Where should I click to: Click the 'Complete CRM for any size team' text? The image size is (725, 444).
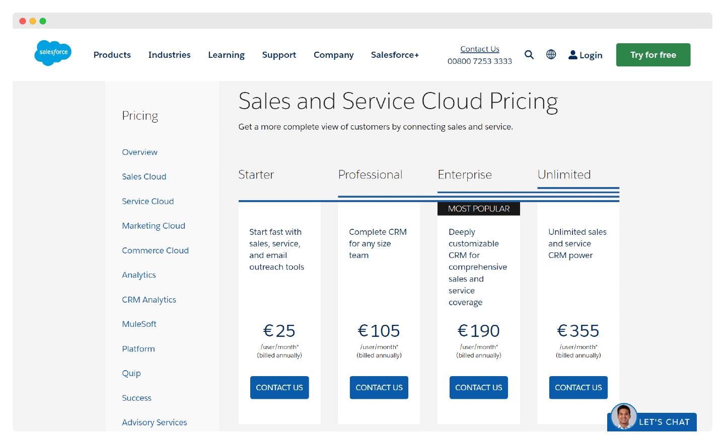click(x=378, y=243)
